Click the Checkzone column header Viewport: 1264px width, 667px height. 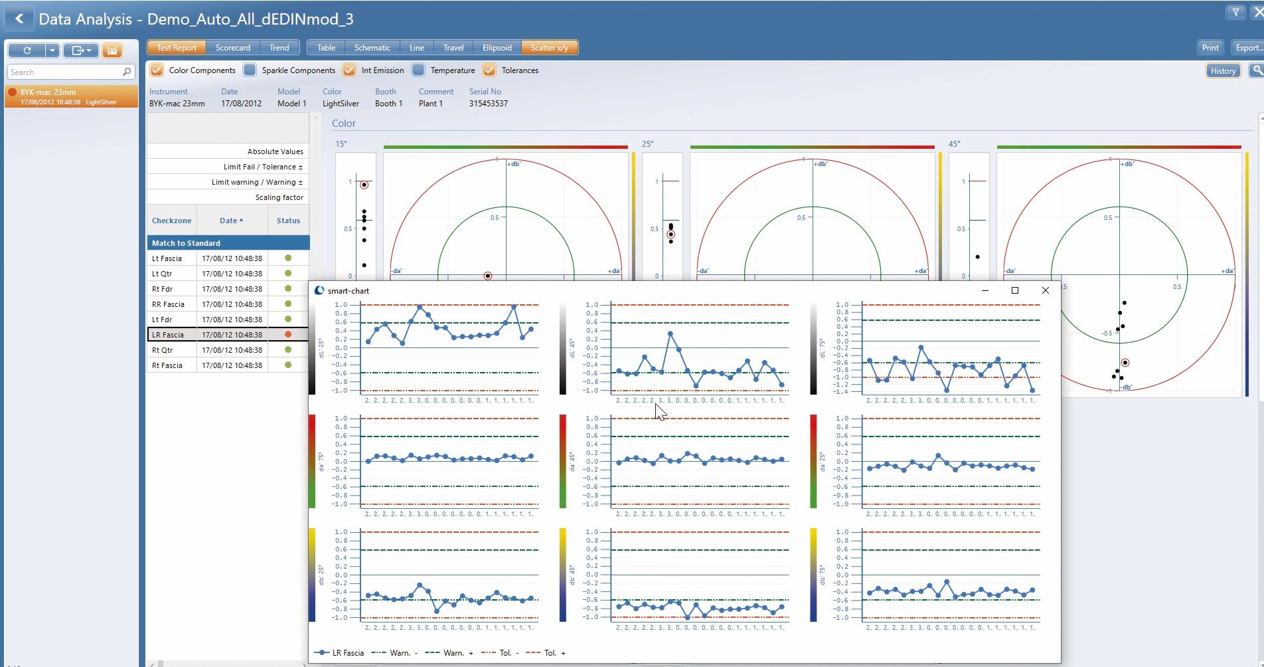[x=171, y=221]
